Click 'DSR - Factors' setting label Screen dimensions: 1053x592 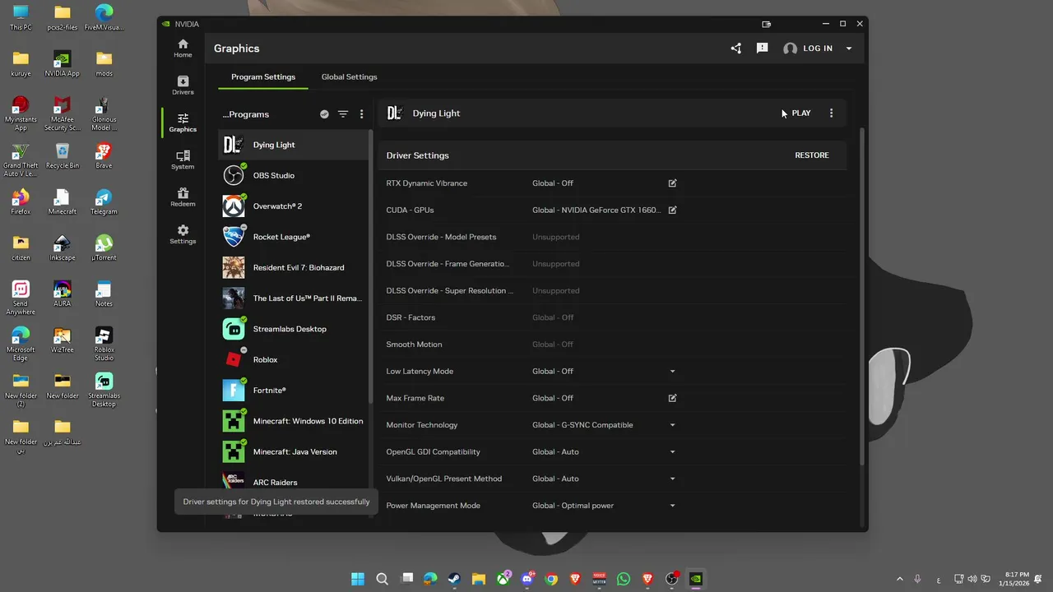pyautogui.click(x=411, y=317)
